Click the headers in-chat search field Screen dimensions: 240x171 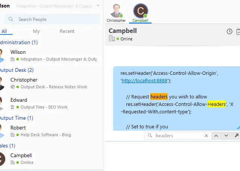[178, 136]
